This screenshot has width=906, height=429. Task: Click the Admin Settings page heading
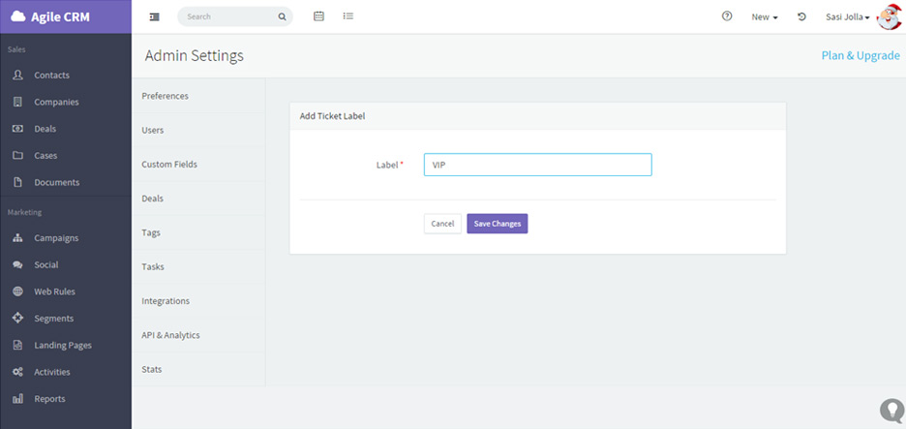click(195, 55)
